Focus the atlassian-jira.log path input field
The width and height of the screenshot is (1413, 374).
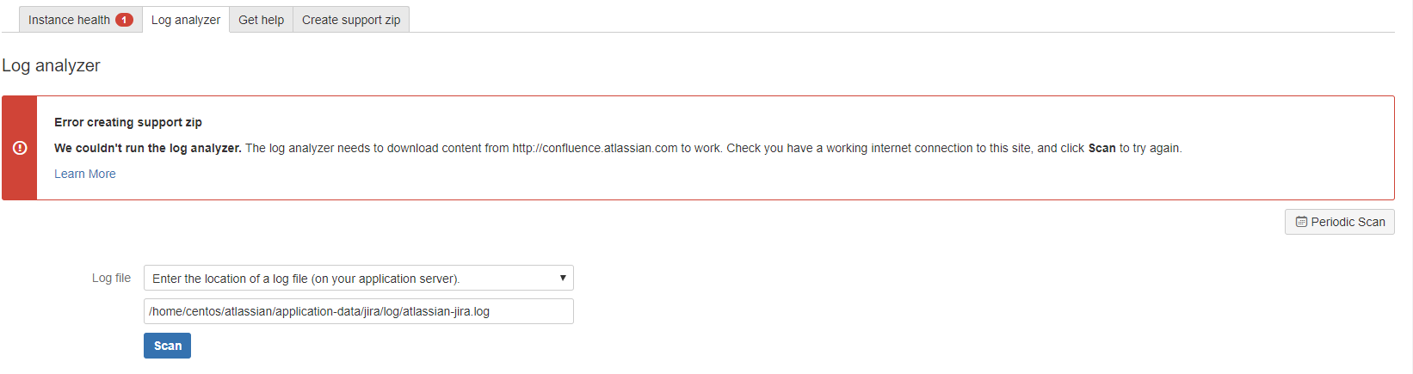coord(358,311)
